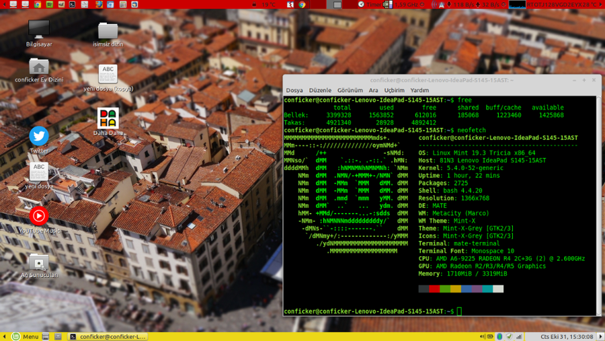Click the Bellek row total value 3399328
The image size is (605, 341).
(338, 115)
